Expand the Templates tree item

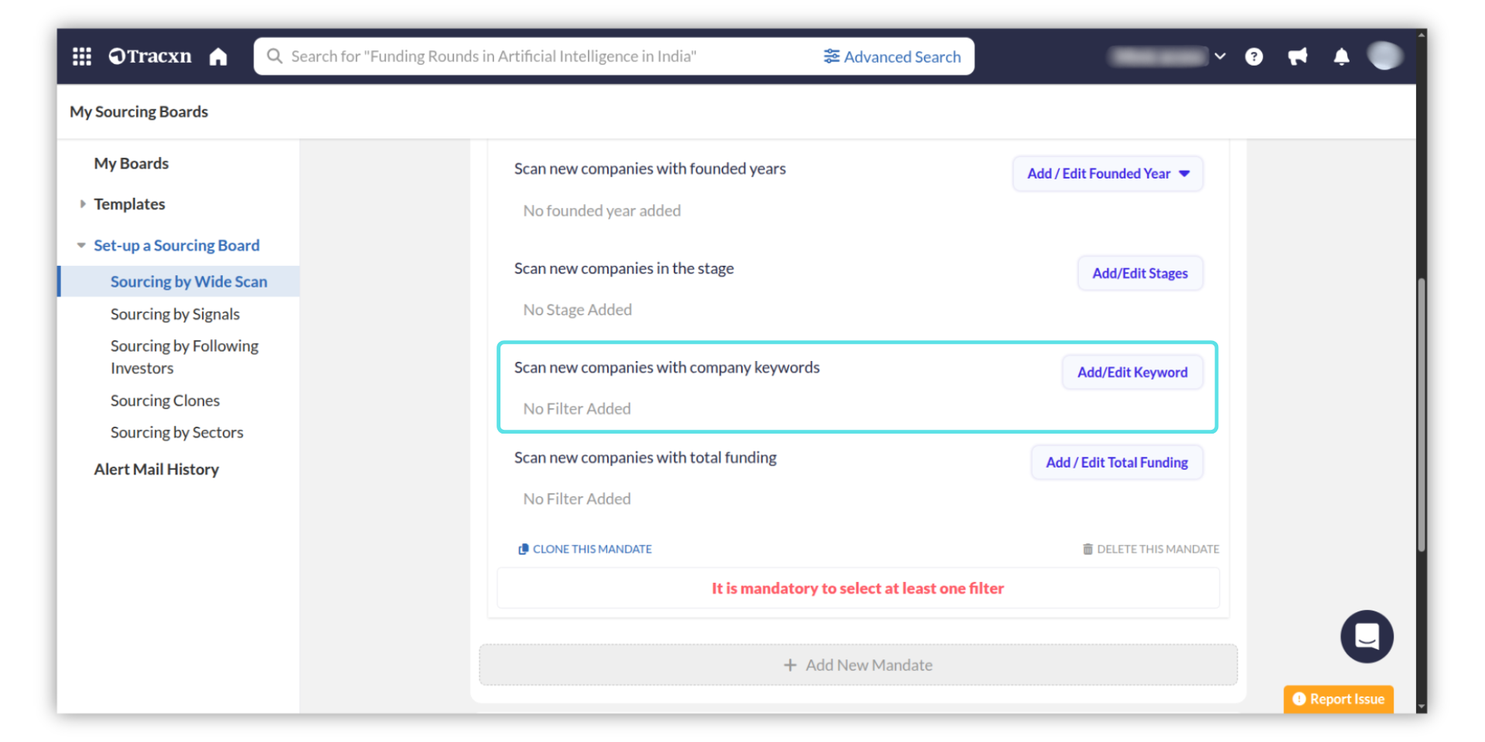coord(83,204)
